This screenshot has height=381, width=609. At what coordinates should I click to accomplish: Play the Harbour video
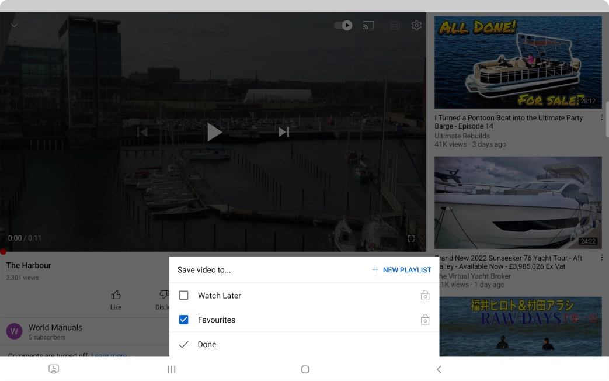(214, 132)
